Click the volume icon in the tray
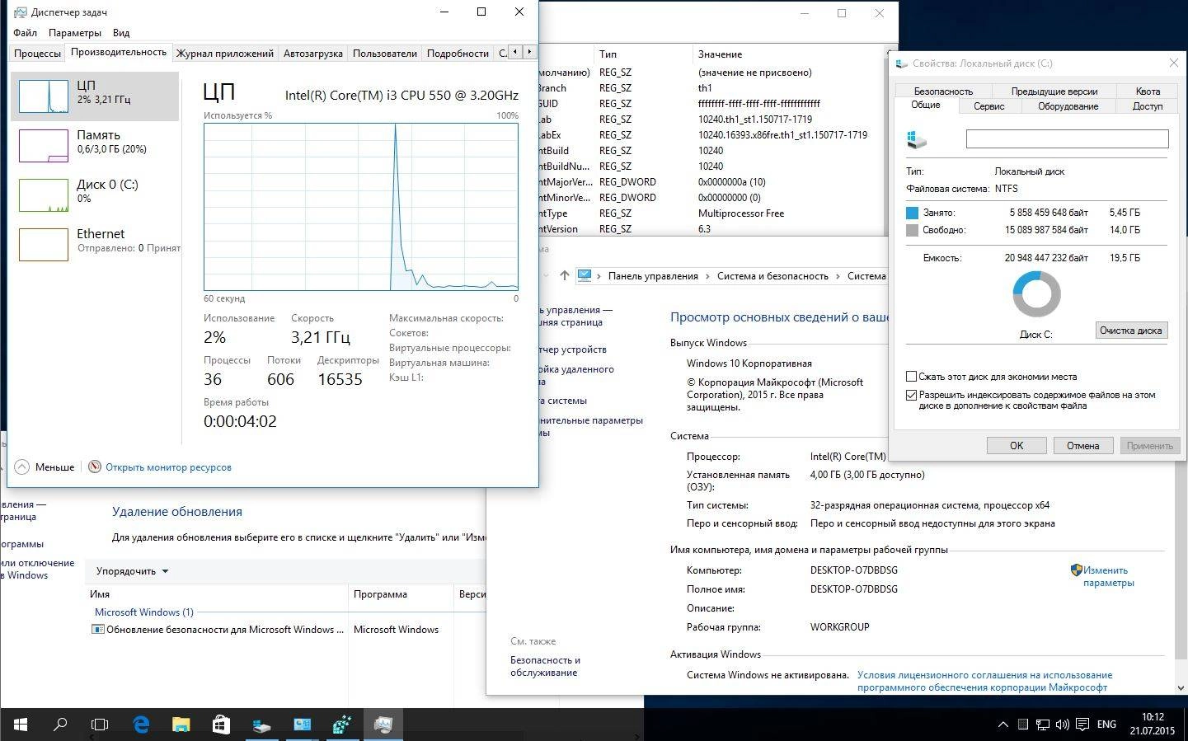The width and height of the screenshot is (1188, 741). (1062, 725)
